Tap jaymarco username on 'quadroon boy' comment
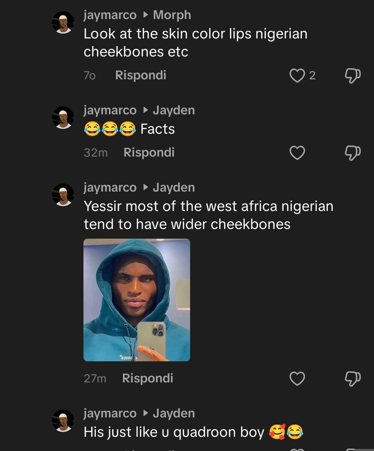Image resolution: width=374 pixels, height=451 pixels. (x=110, y=413)
